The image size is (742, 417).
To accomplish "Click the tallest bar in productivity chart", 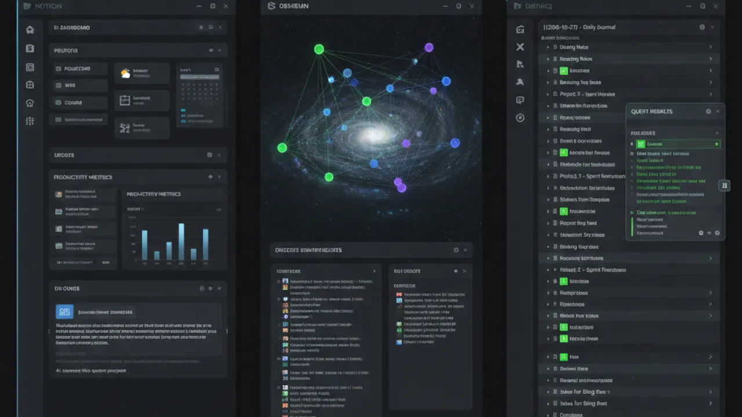I will (181, 242).
